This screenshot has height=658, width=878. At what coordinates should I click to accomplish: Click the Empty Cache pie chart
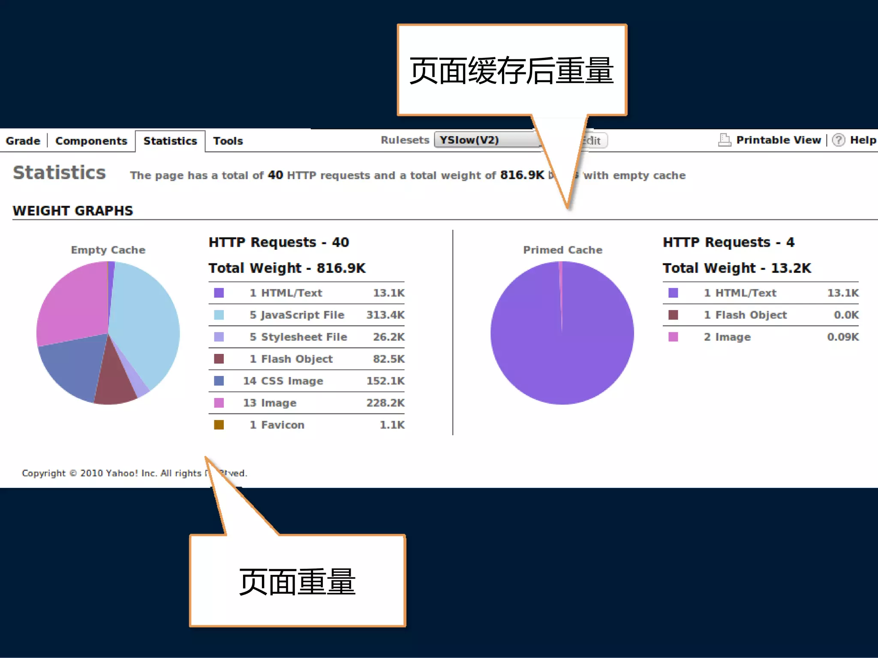click(108, 333)
